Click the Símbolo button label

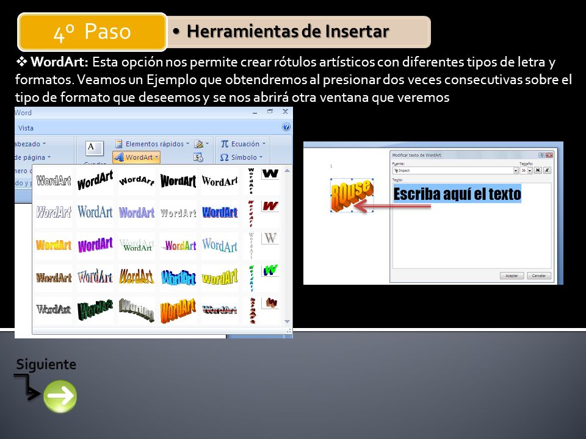(244, 157)
